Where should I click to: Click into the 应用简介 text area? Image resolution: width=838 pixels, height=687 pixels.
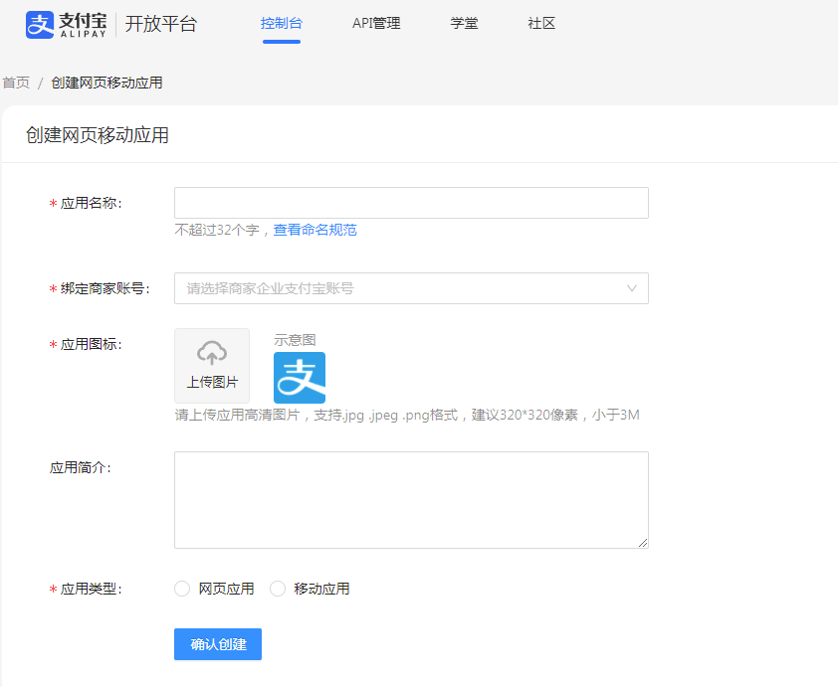410,499
